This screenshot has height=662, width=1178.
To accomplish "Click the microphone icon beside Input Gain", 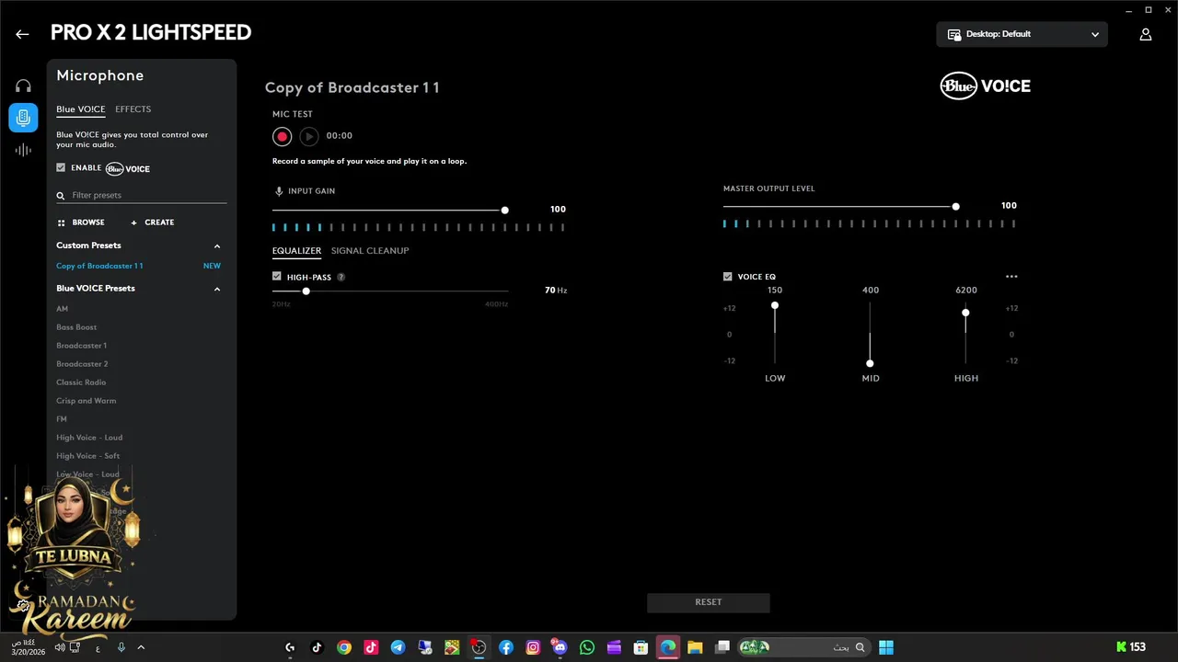I will (x=279, y=191).
